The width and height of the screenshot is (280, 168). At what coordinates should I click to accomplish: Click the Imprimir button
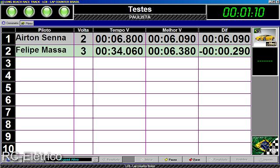pos(266,160)
